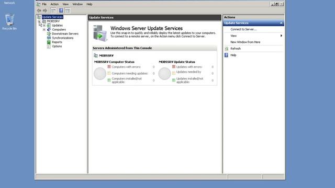This screenshot has height=188, width=335.
Task: Click Connect to Server... action
Action: click(x=243, y=29)
